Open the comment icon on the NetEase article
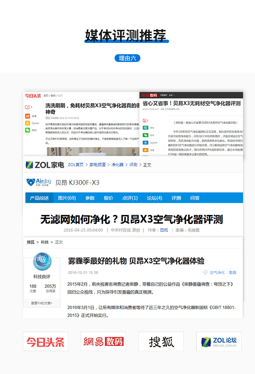Image resolution: width=255 pixels, height=374 pixels. point(145,120)
